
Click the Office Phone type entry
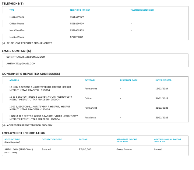[x=17, y=24]
